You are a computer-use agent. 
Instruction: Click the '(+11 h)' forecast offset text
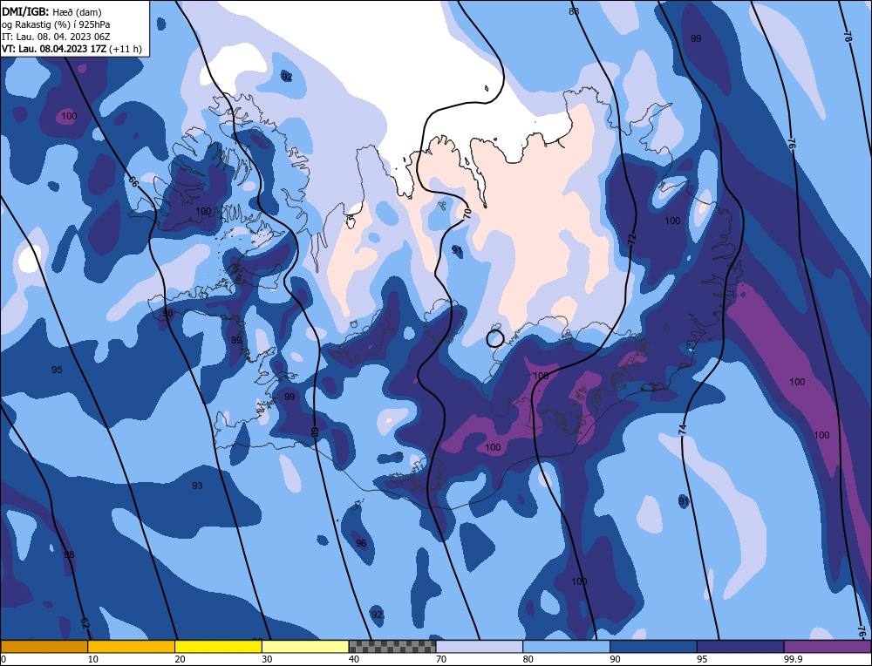click(126, 49)
